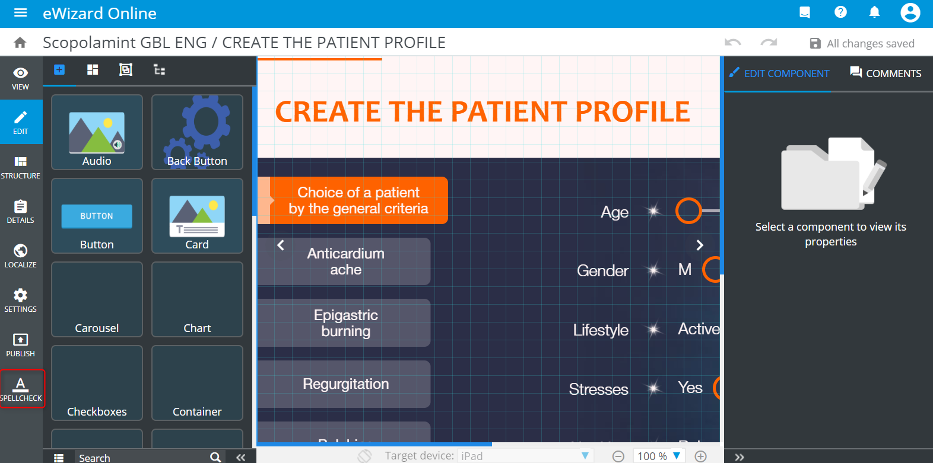Click the zoom in plus button
The height and width of the screenshot is (463, 933).
click(x=701, y=456)
